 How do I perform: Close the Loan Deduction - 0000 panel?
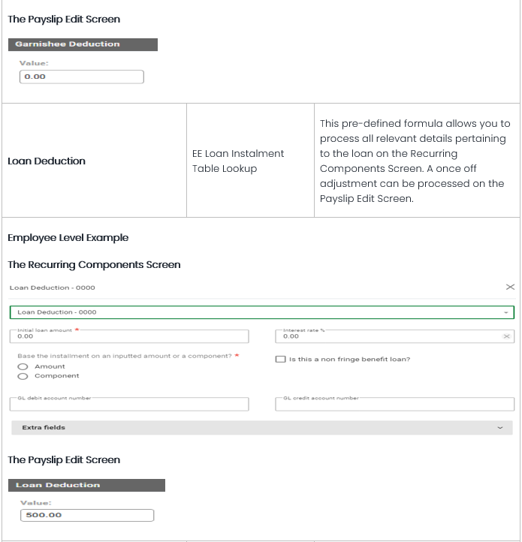pos(510,288)
